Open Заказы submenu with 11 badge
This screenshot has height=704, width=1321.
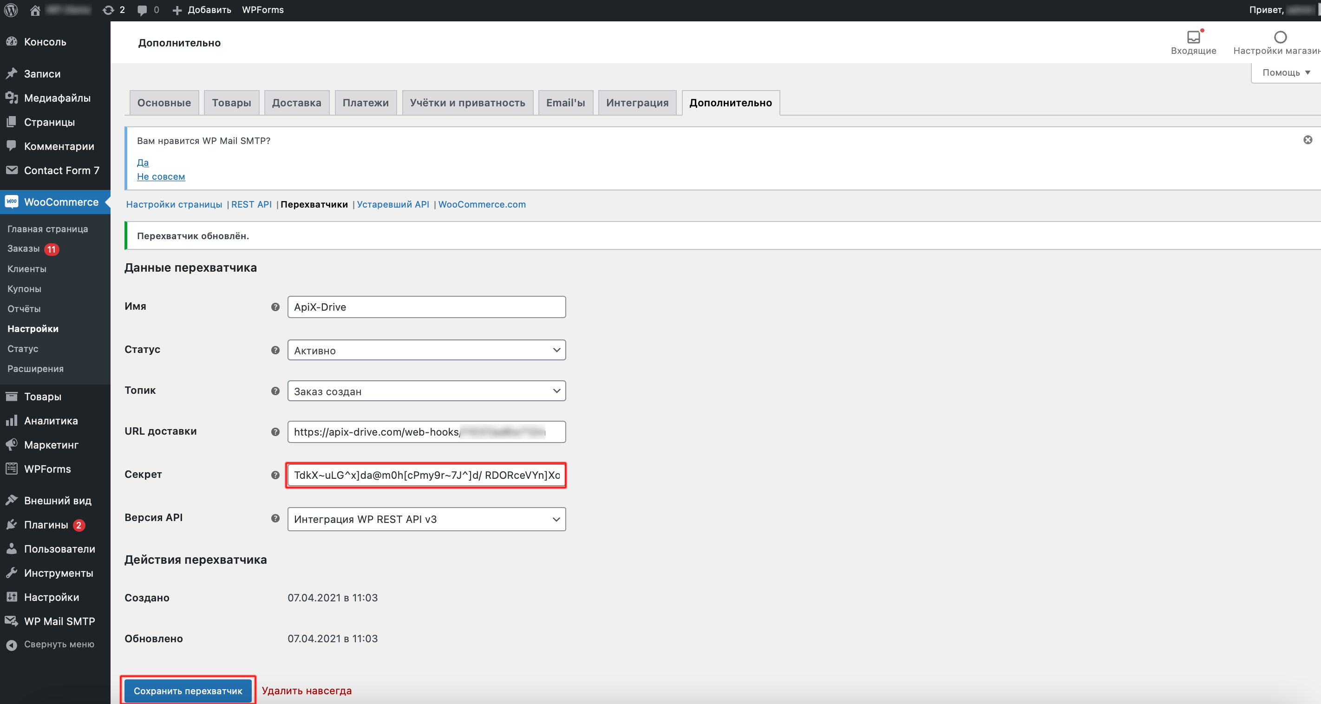pyautogui.click(x=33, y=249)
